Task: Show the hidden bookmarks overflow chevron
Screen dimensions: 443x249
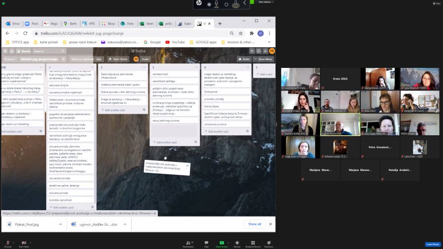Action: pyautogui.click(x=269, y=42)
